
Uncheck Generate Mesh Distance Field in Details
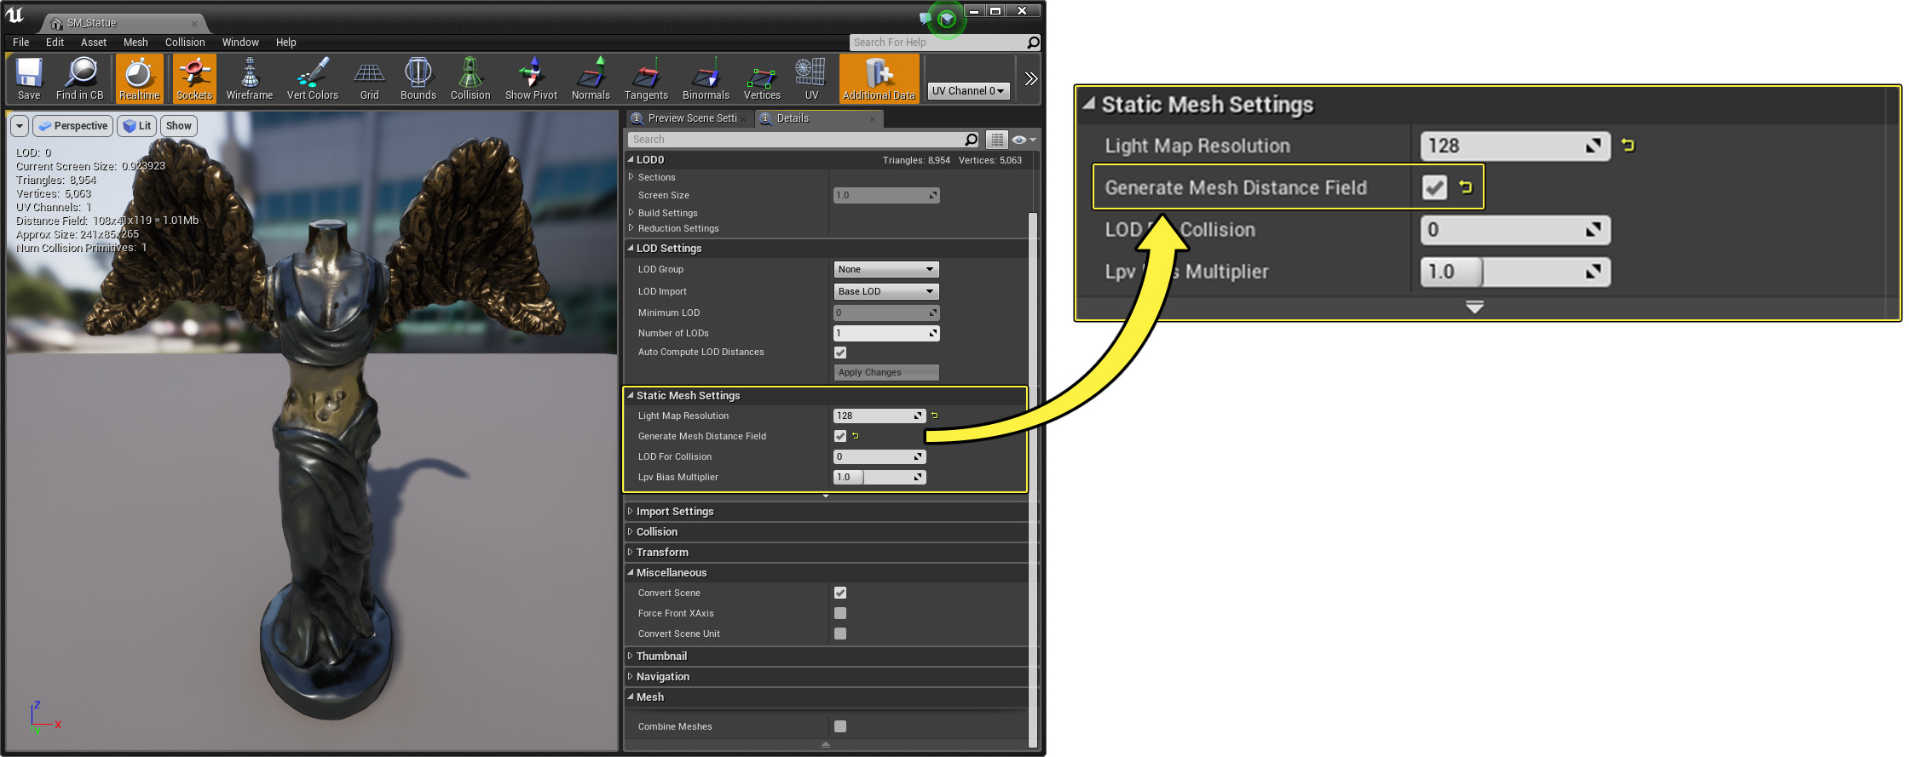[840, 436]
